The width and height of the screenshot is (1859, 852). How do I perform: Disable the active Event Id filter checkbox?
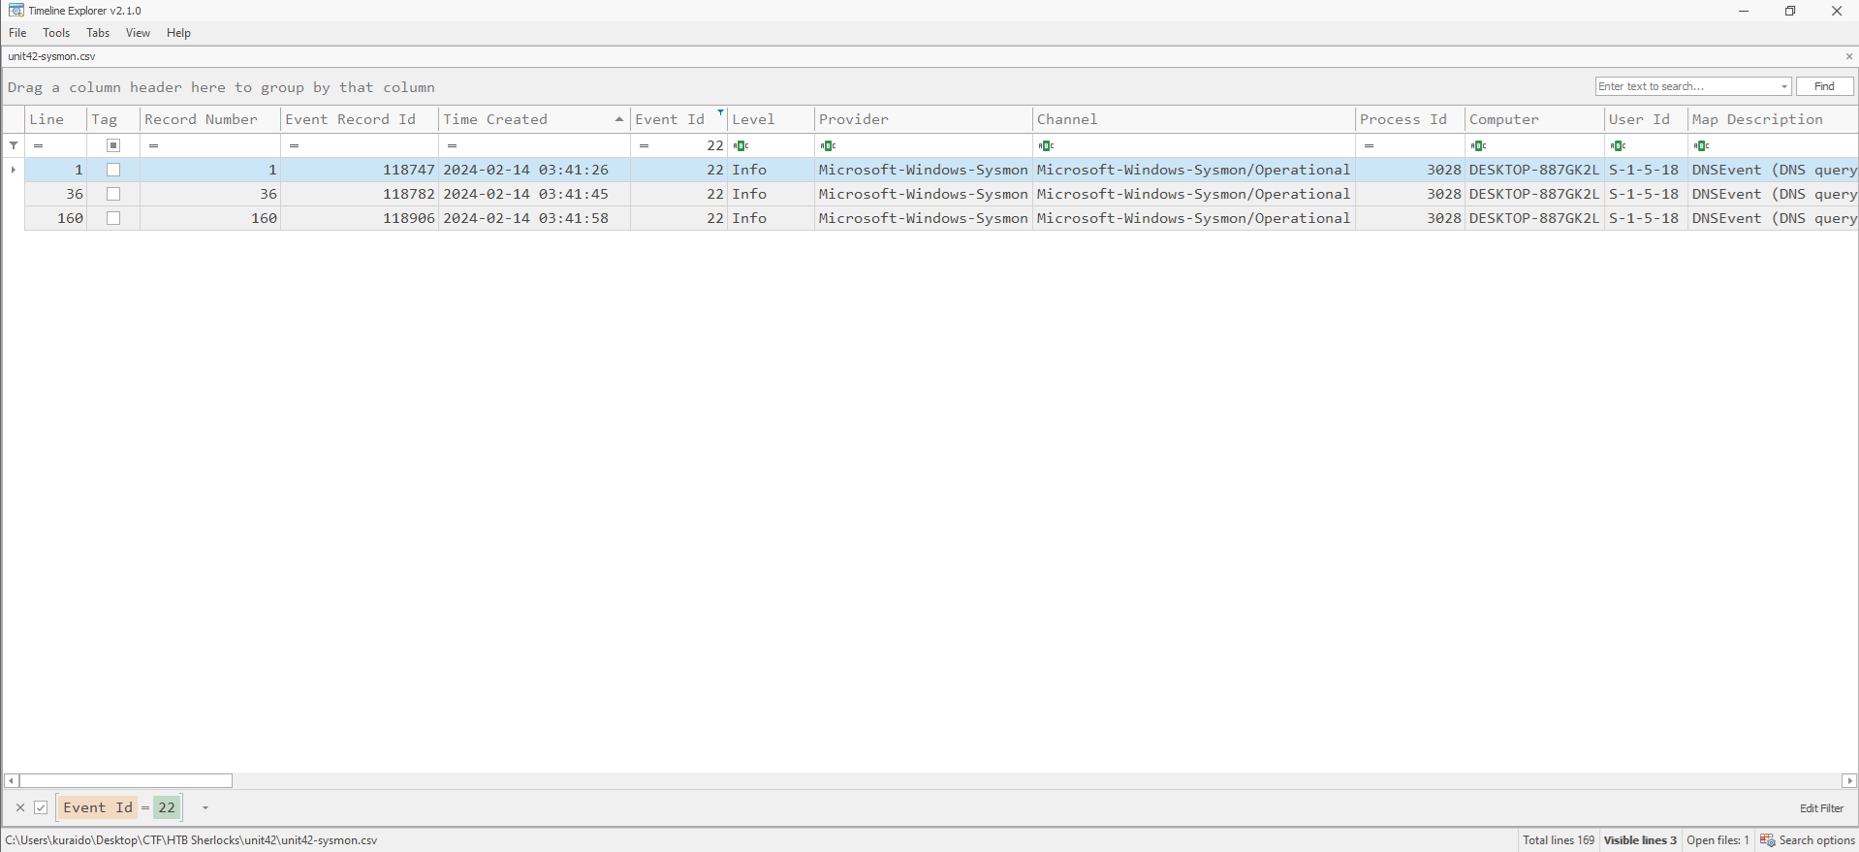click(42, 807)
